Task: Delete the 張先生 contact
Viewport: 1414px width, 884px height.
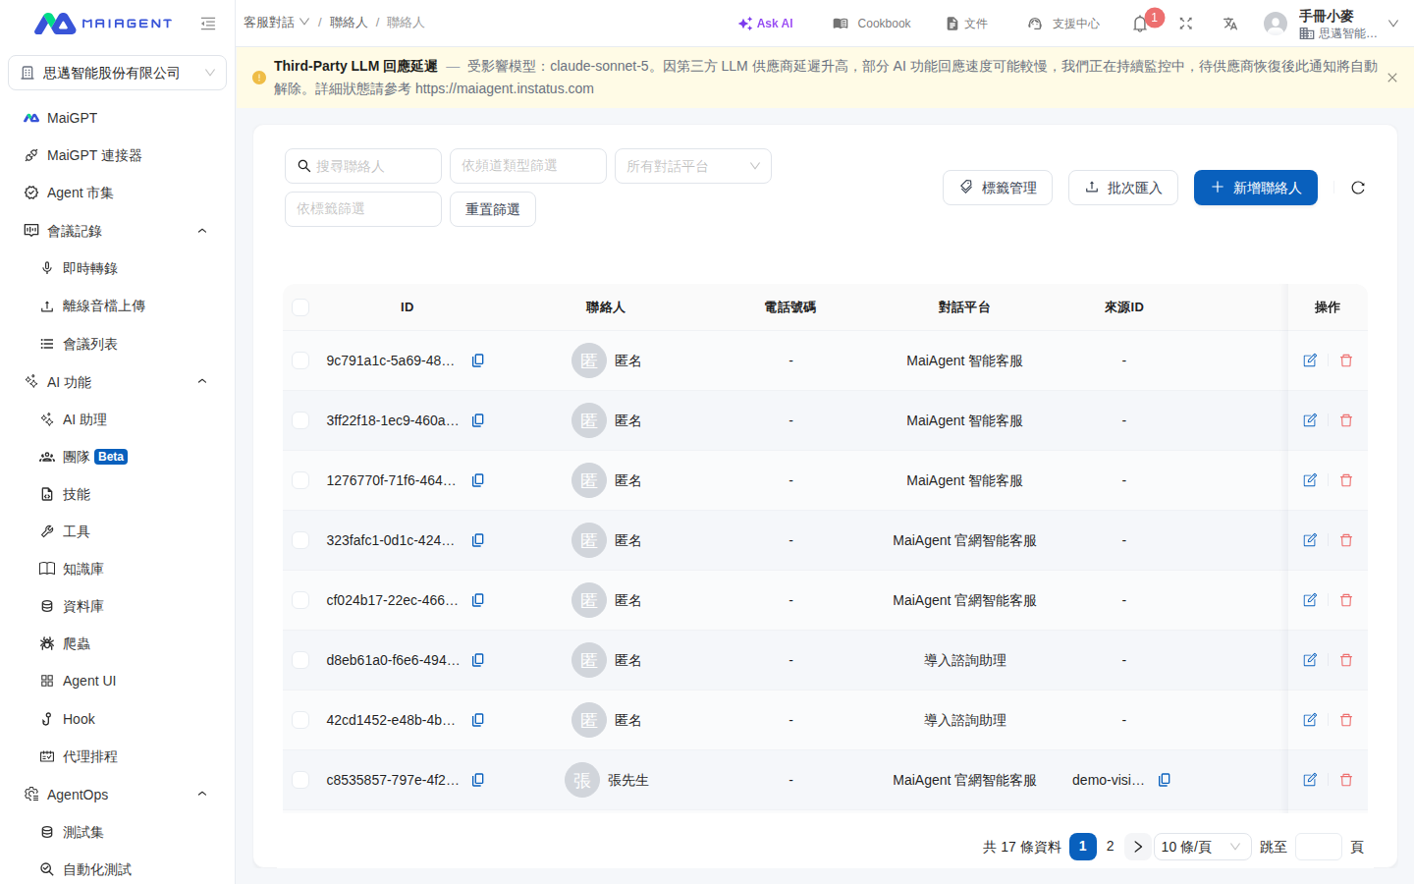Action: pos(1346,780)
